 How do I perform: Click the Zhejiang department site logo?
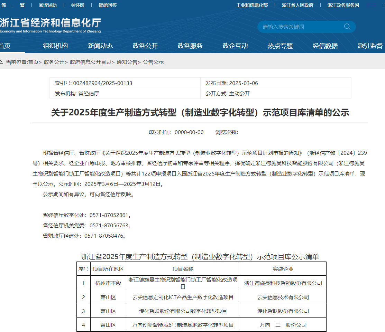50,26
